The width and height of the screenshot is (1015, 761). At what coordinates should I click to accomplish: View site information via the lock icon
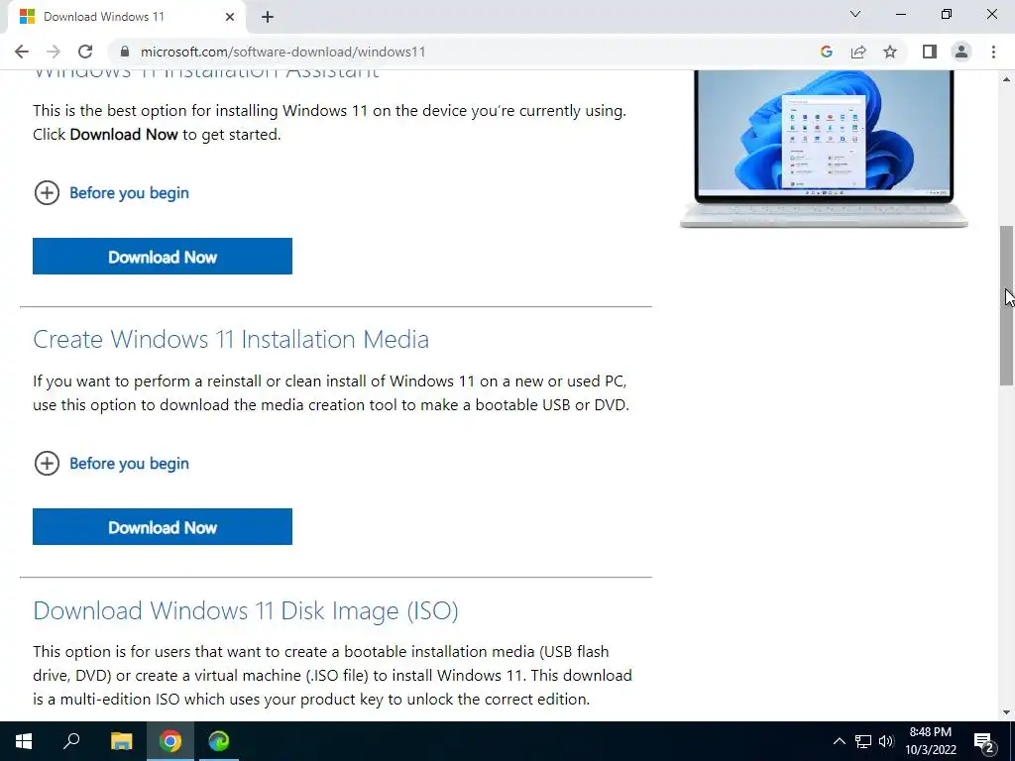[x=125, y=52]
